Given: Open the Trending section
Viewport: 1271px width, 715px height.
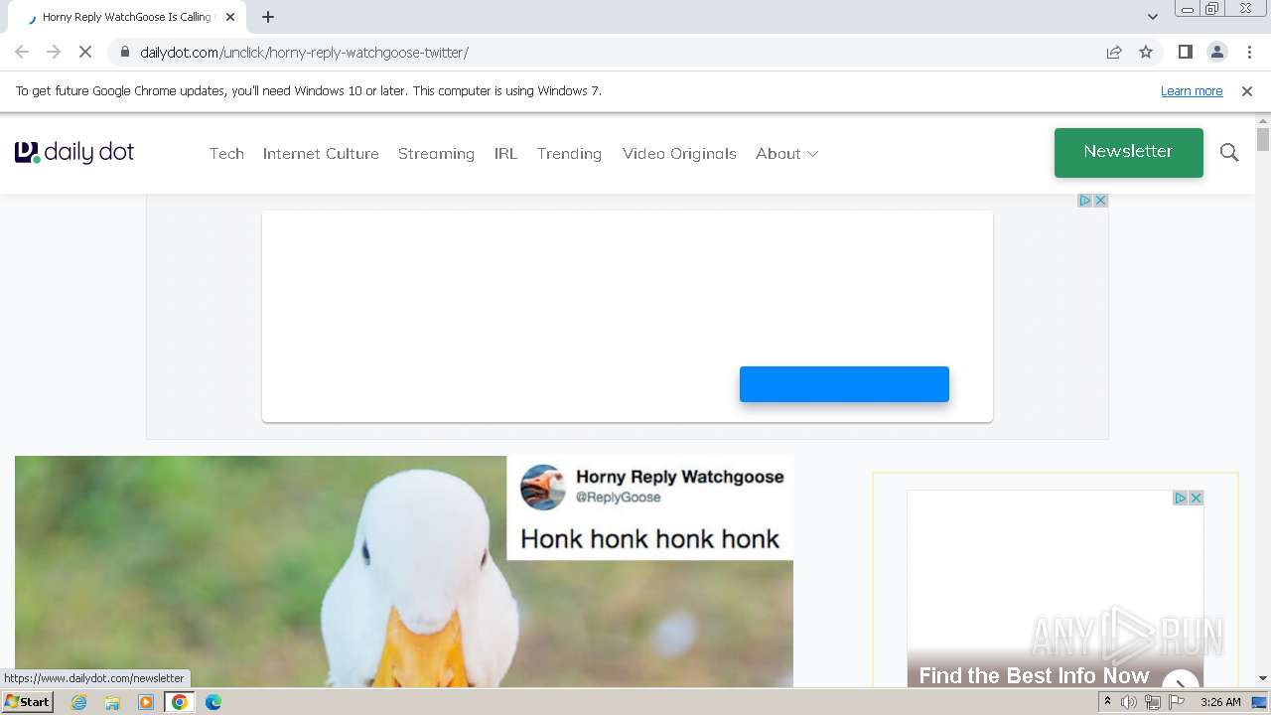Looking at the screenshot, I should point(569,153).
